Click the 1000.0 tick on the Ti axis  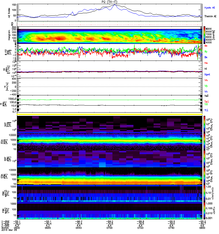coord(12,99)
